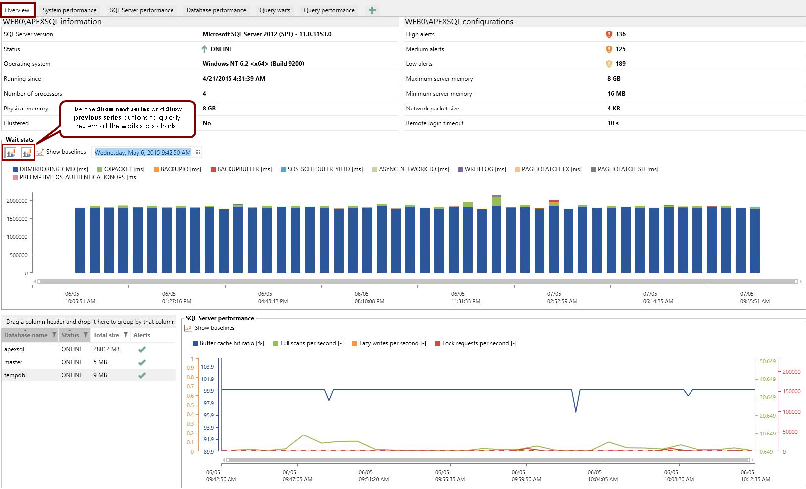806x489 pixels.
Task: Open the Total size column filter
Action: (x=126, y=335)
